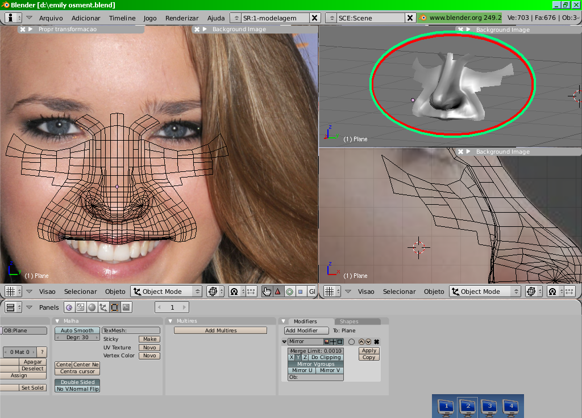Toggle the Double Sided option
Screen dimensions: 582x418
point(77,382)
